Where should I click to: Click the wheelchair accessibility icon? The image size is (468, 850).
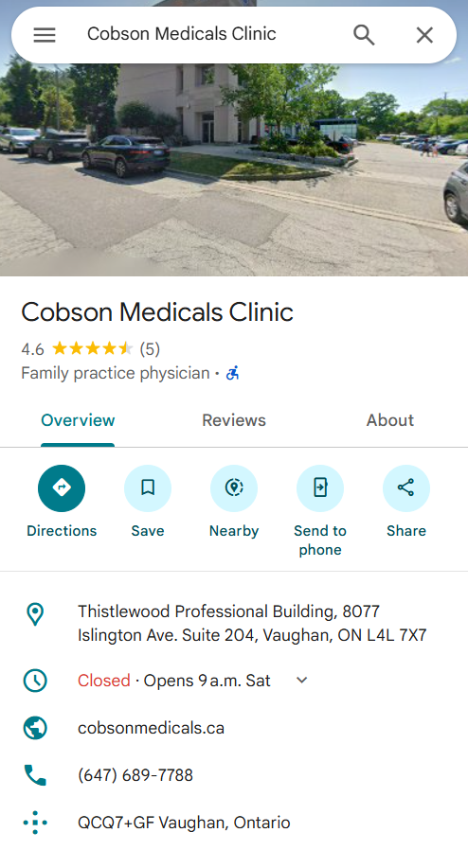point(233,374)
